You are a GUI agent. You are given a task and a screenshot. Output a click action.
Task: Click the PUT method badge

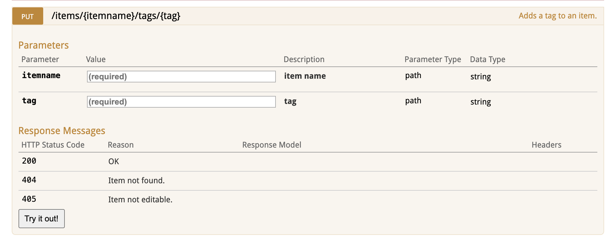(27, 16)
